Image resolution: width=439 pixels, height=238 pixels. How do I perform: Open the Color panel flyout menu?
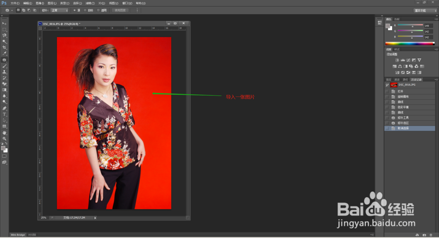coord(435,19)
